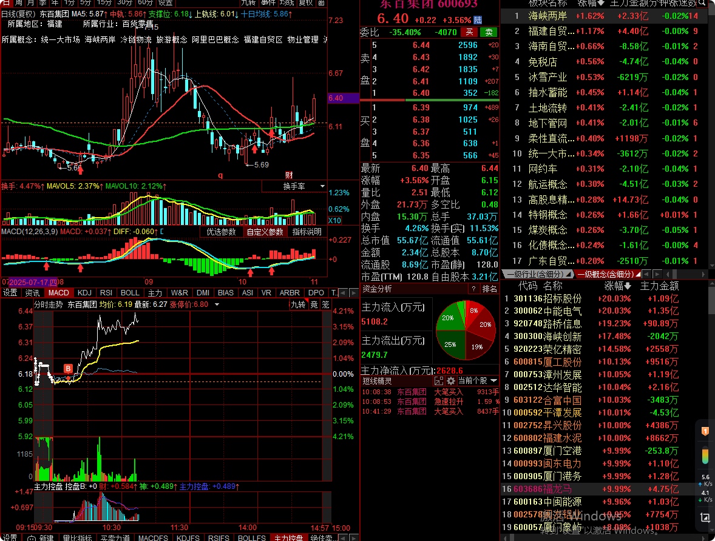
Task: Click the fund flow pie chart
Action: pyautogui.click(x=466, y=331)
